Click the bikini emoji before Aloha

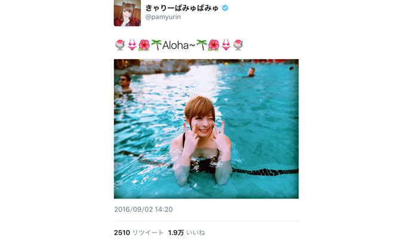click(132, 45)
